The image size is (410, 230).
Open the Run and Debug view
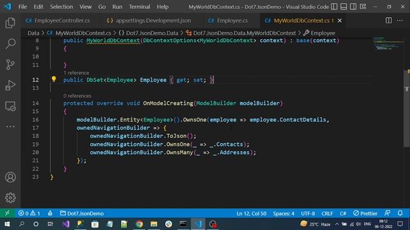tap(10, 85)
